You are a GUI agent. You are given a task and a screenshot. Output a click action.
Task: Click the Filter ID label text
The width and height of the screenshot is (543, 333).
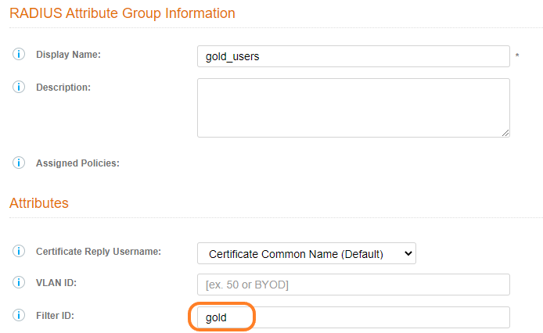(59, 317)
